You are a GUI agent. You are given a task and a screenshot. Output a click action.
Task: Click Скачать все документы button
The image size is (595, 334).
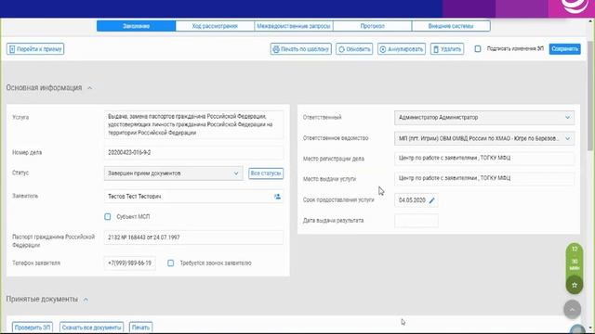tap(91, 328)
